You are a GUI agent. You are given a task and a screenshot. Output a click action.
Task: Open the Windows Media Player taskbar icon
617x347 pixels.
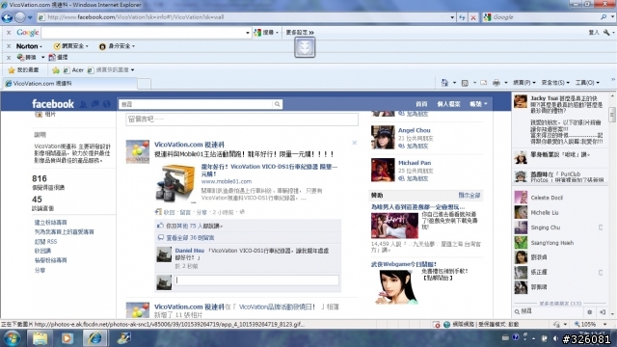67,338
